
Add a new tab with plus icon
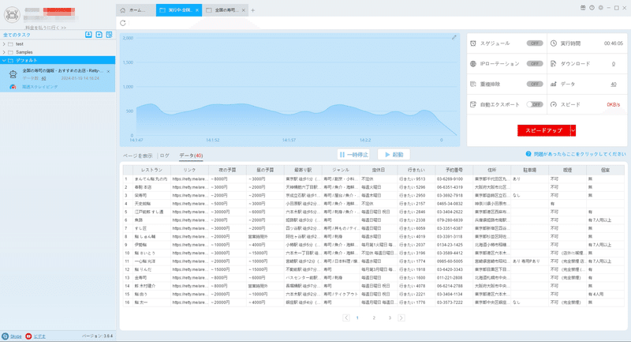coord(252,10)
